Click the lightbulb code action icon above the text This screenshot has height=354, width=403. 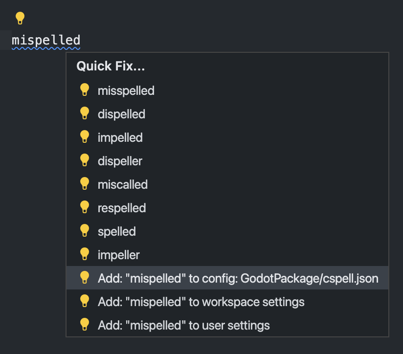point(20,18)
